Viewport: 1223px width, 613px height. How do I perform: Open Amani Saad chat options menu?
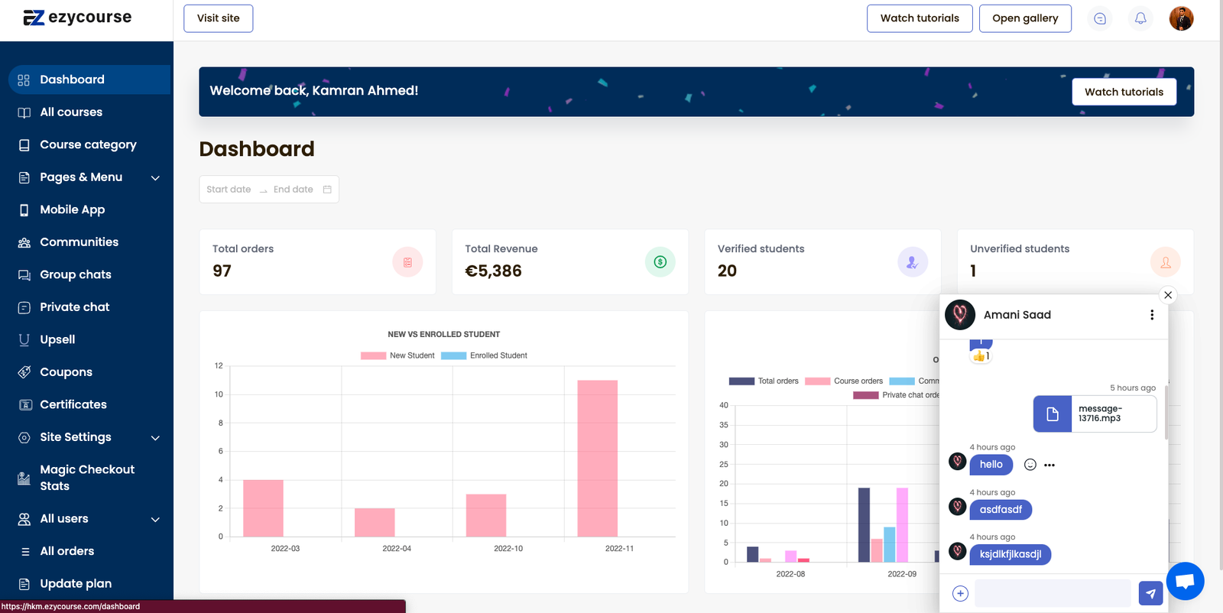pyautogui.click(x=1152, y=315)
